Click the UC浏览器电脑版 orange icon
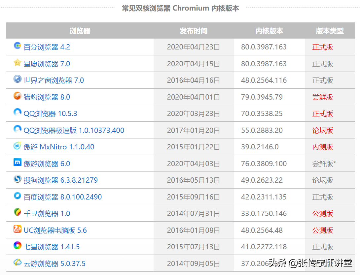 [18, 229]
